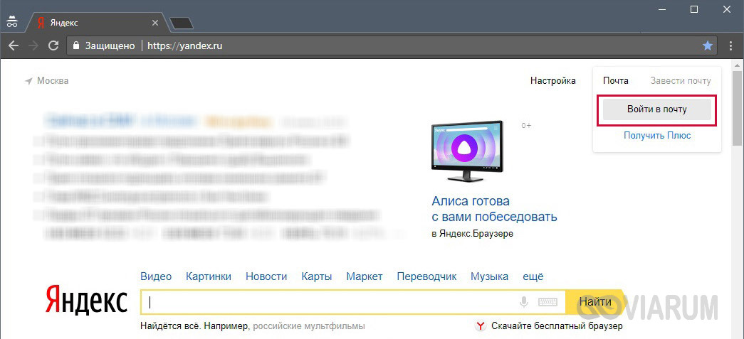Click Завести почту link

[x=681, y=81]
